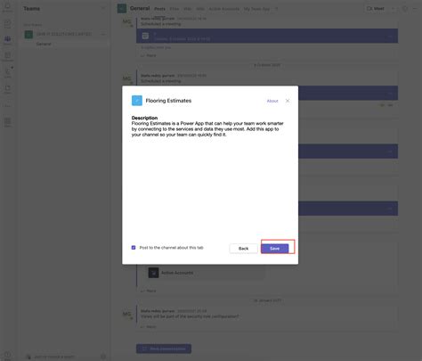Click Join or create a team
The height and width of the screenshot is (361, 422).
click(x=54, y=357)
